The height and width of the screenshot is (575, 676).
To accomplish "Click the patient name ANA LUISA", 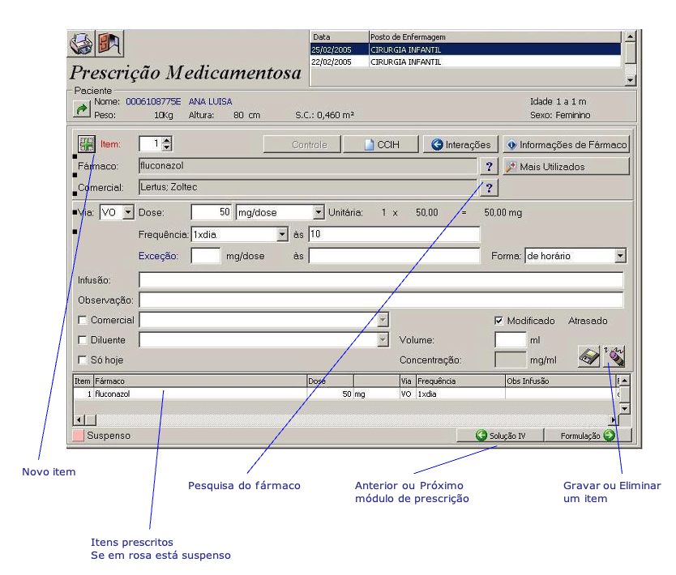I will 211,102.
